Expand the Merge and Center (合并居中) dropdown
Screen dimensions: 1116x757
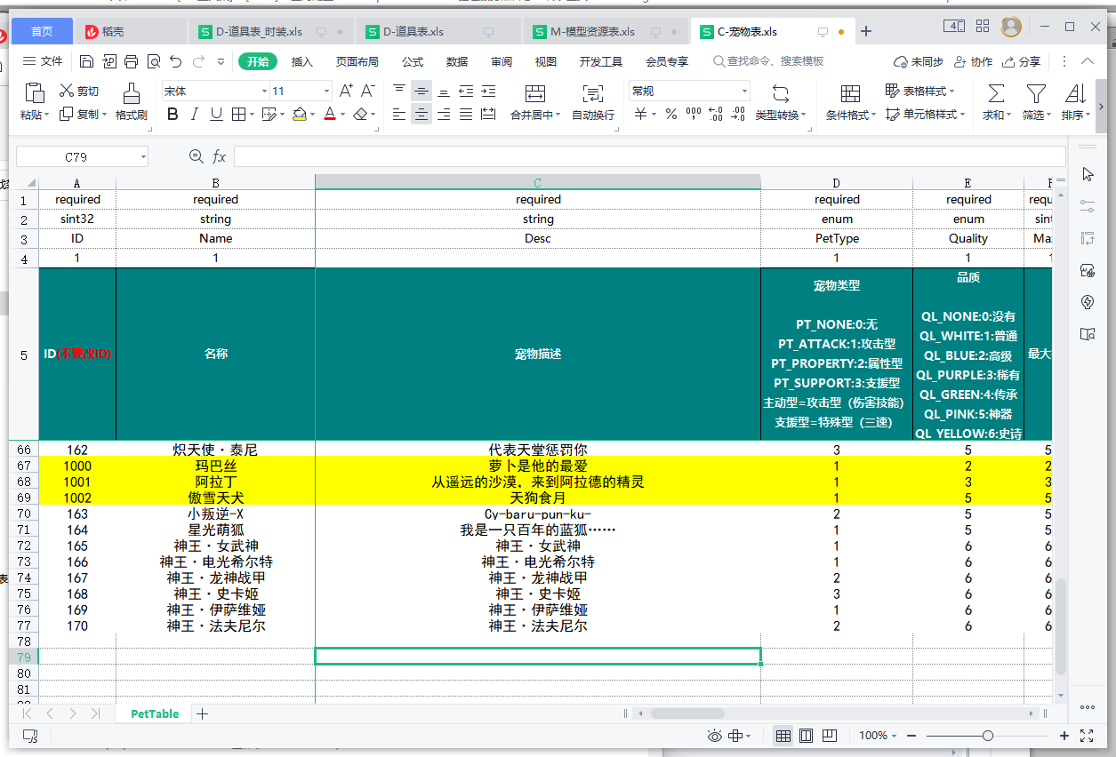click(558, 115)
